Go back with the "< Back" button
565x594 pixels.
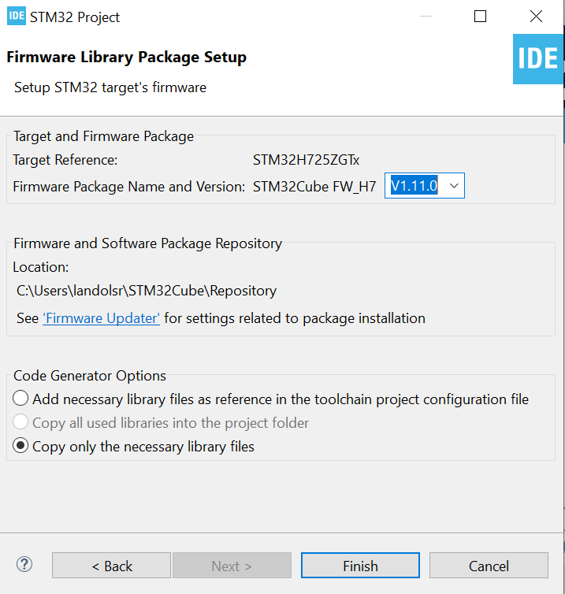pos(111,566)
